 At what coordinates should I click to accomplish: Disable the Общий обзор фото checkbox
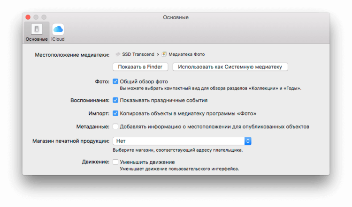[115, 81]
